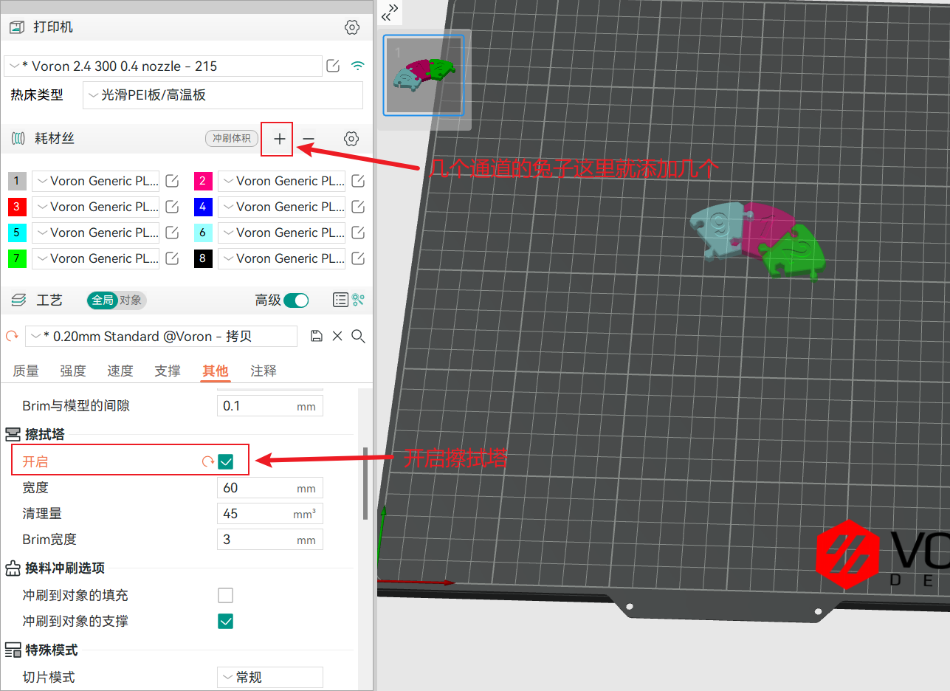Open the 0.20mm Standard process dropdown
The image size is (950, 691).
[161, 336]
